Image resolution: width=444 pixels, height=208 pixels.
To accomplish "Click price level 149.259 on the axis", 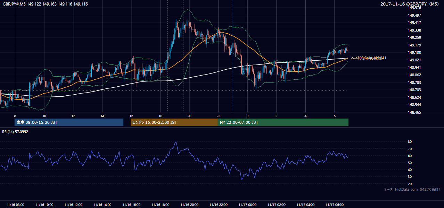I will pyautogui.click(x=414, y=37).
